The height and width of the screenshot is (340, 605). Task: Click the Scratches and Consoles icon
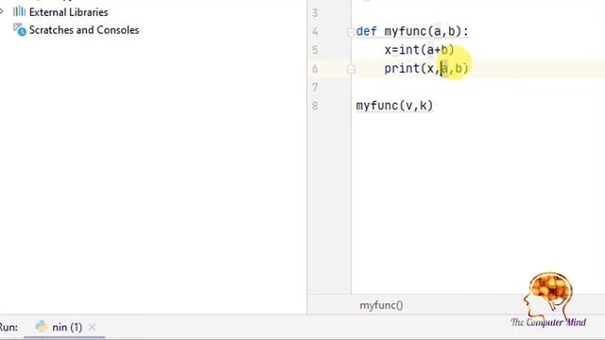tap(20, 29)
